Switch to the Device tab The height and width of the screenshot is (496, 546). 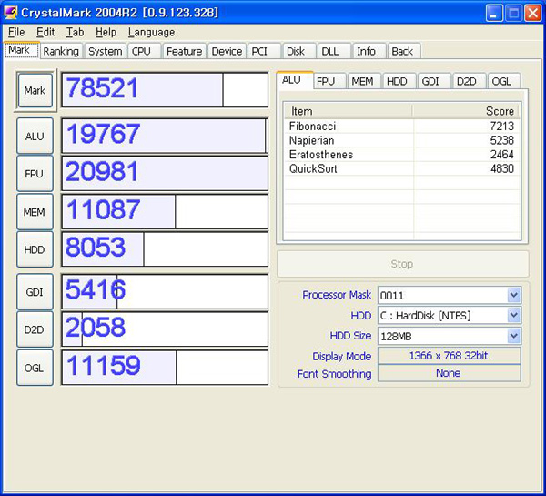pos(227,51)
